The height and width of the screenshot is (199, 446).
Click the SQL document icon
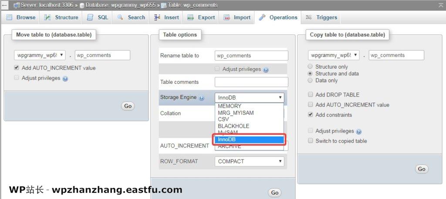90,17
